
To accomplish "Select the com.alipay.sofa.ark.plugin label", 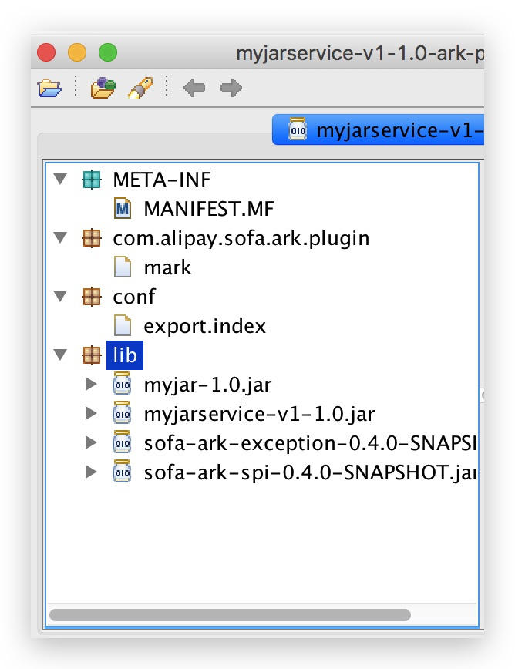I will point(241,238).
